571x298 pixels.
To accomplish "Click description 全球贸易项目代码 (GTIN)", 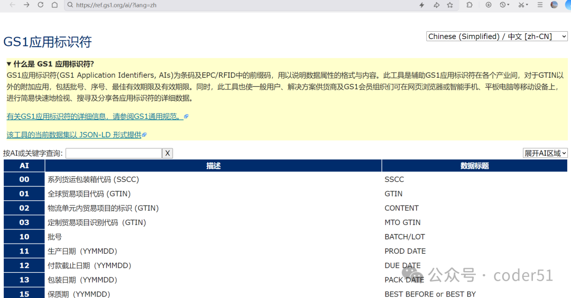I will (89, 193).
